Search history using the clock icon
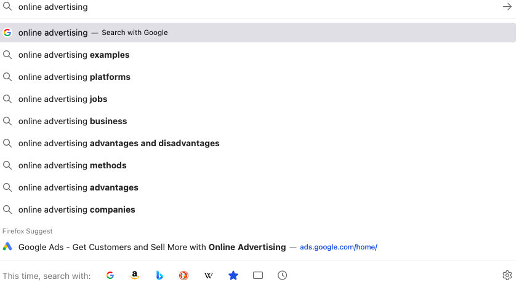 click(283, 275)
